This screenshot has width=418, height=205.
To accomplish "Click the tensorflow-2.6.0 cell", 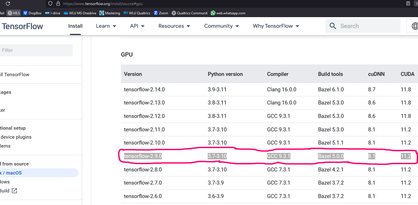I will (143, 196).
